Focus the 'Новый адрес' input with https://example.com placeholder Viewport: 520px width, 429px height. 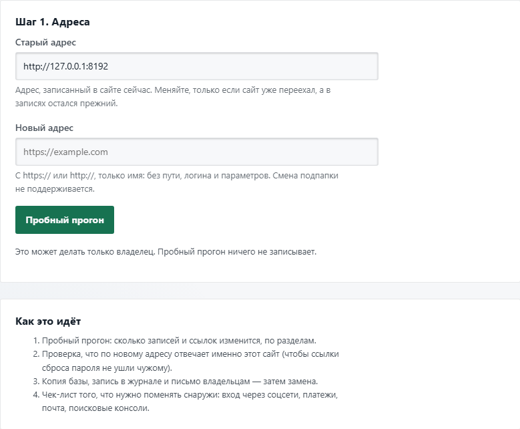coord(197,152)
